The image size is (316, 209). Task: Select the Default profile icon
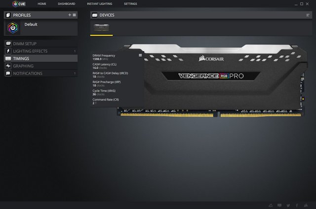13,28
